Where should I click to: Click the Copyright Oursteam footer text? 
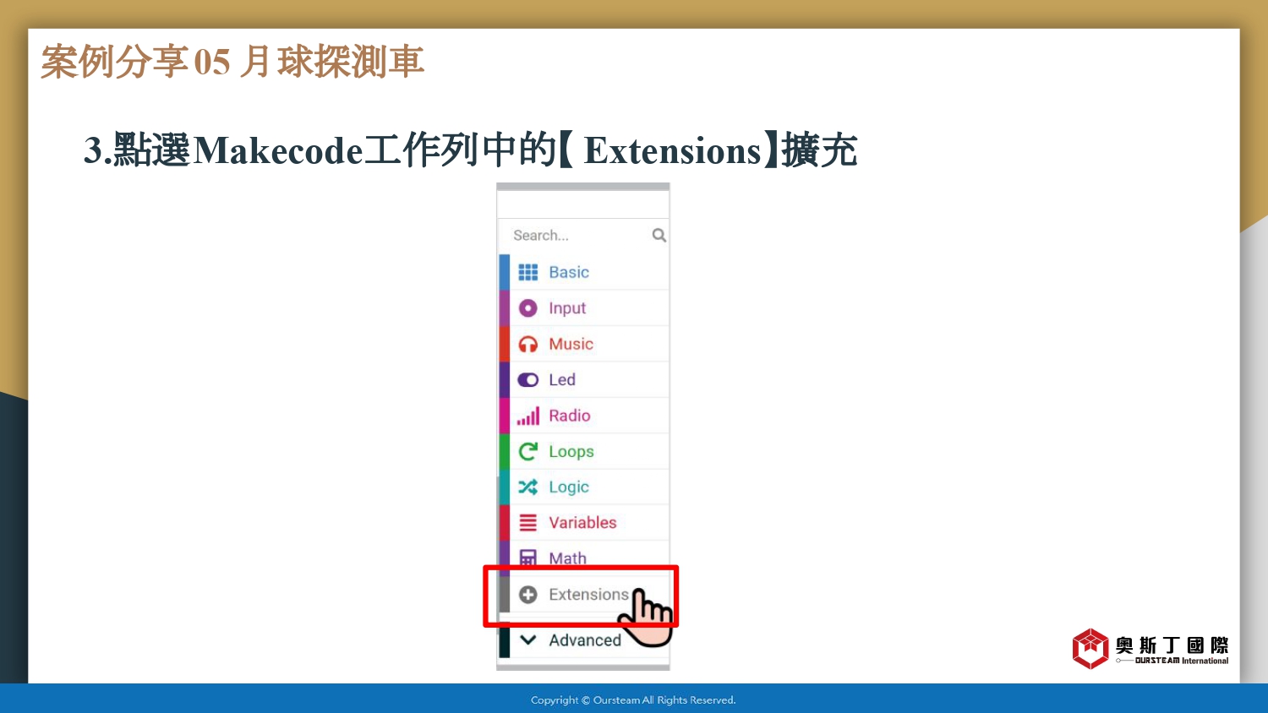pos(633,700)
